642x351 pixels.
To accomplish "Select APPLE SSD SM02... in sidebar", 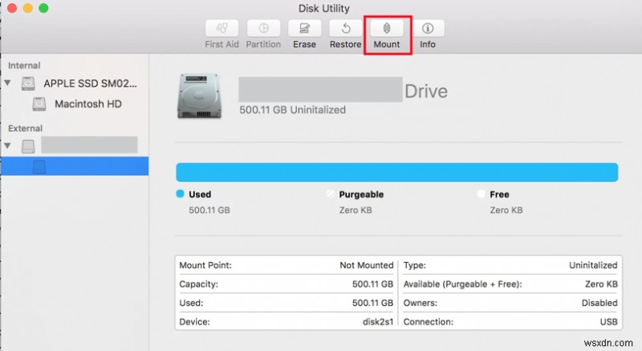I will click(90, 83).
